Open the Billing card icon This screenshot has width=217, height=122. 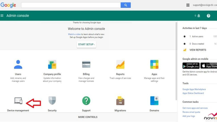pyautogui.click(x=86, y=64)
